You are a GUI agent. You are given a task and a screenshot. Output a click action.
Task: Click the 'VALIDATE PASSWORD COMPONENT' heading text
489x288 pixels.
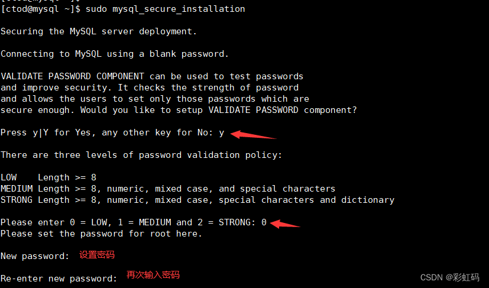[72, 76]
